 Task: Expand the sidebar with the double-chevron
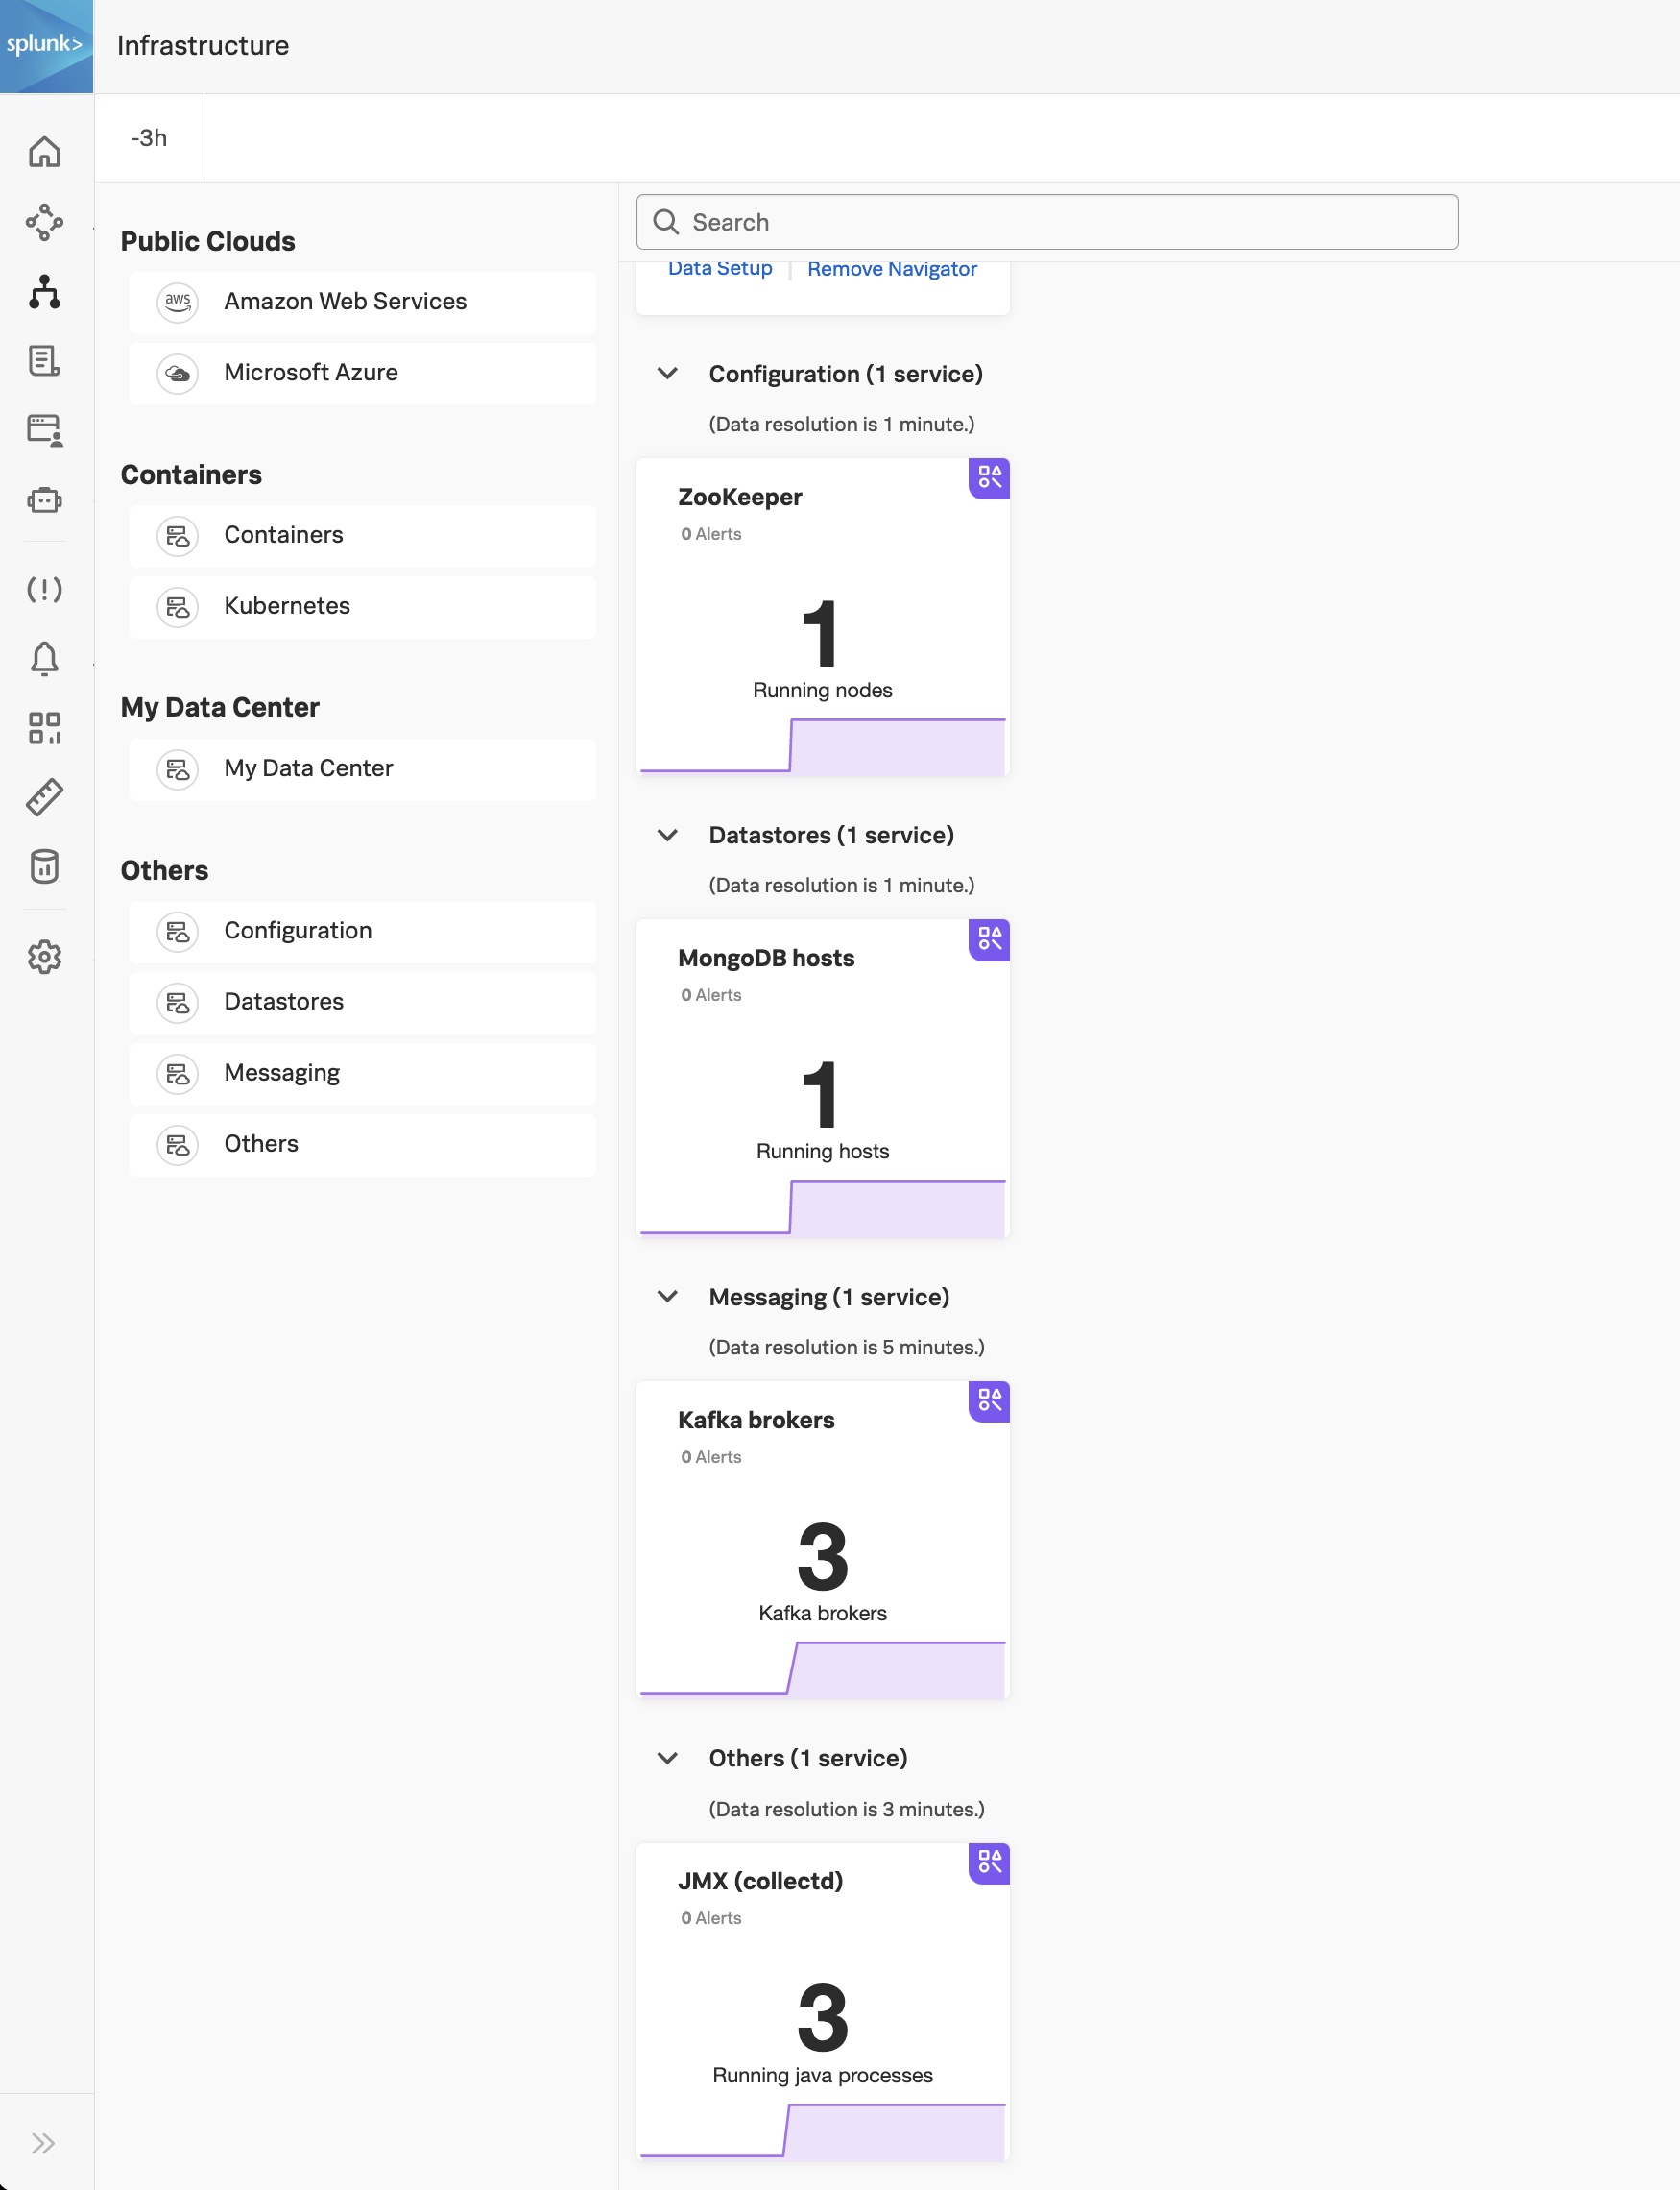tap(45, 2142)
